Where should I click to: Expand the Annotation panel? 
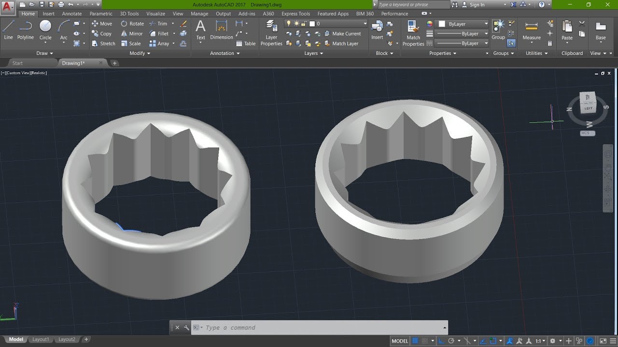click(x=225, y=53)
